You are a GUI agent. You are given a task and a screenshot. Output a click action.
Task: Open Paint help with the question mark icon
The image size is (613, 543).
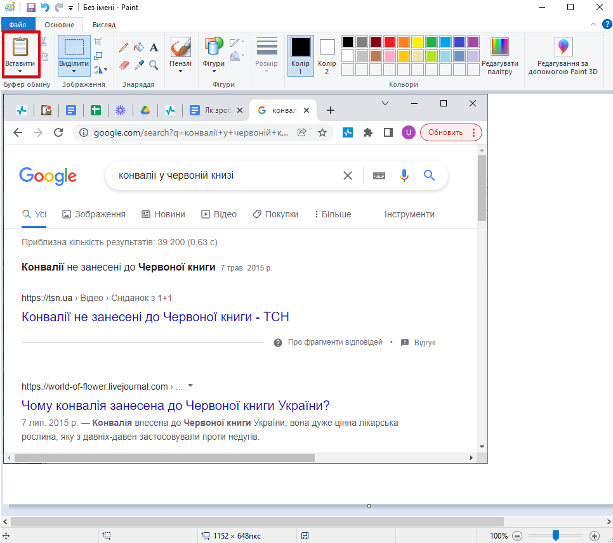point(607,24)
